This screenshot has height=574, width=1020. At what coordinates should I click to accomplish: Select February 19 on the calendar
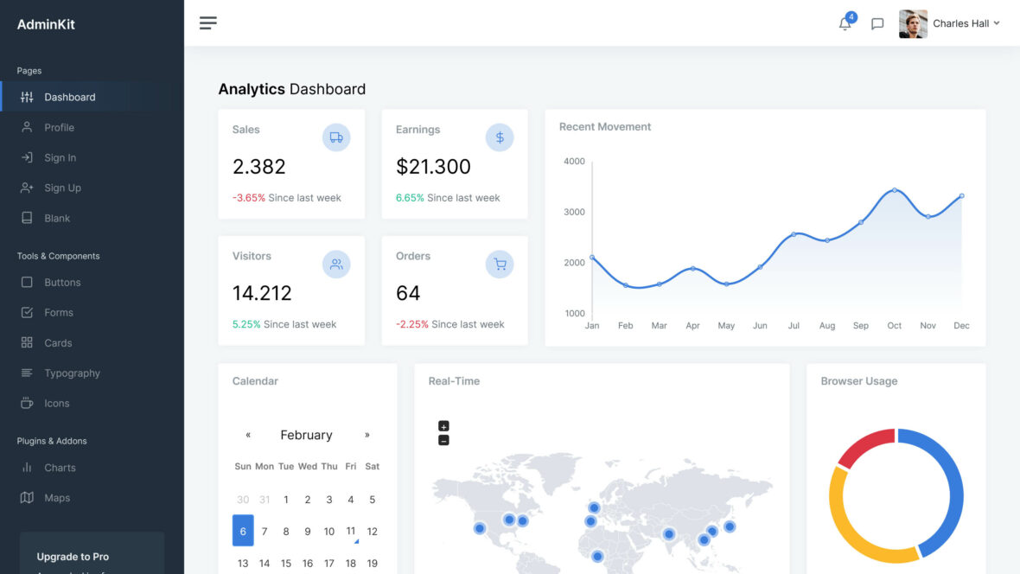(x=372, y=562)
